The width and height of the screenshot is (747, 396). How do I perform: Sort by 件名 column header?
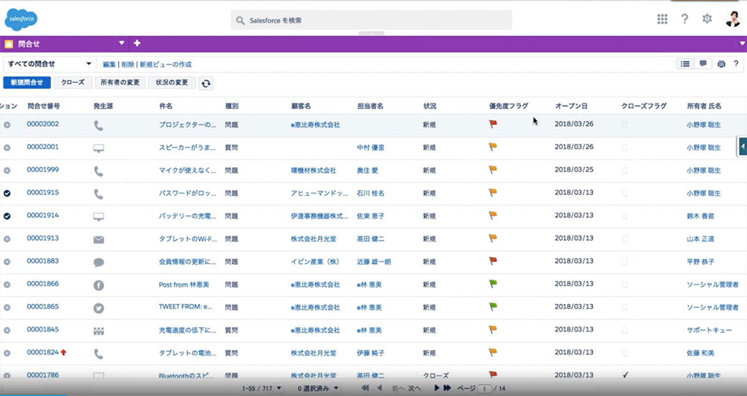tap(166, 106)
